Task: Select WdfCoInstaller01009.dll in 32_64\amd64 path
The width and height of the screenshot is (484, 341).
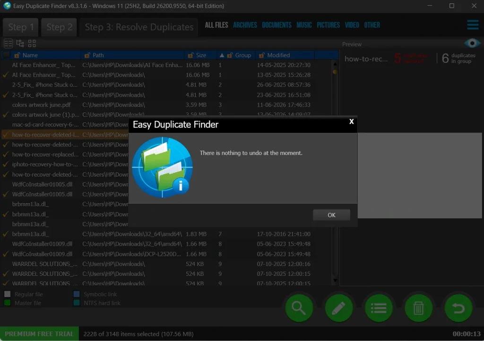Action: click(167, 244)
